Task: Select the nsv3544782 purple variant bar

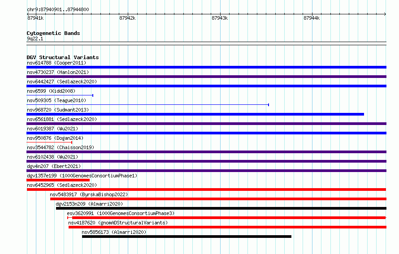Action: [x=206, y=152]
